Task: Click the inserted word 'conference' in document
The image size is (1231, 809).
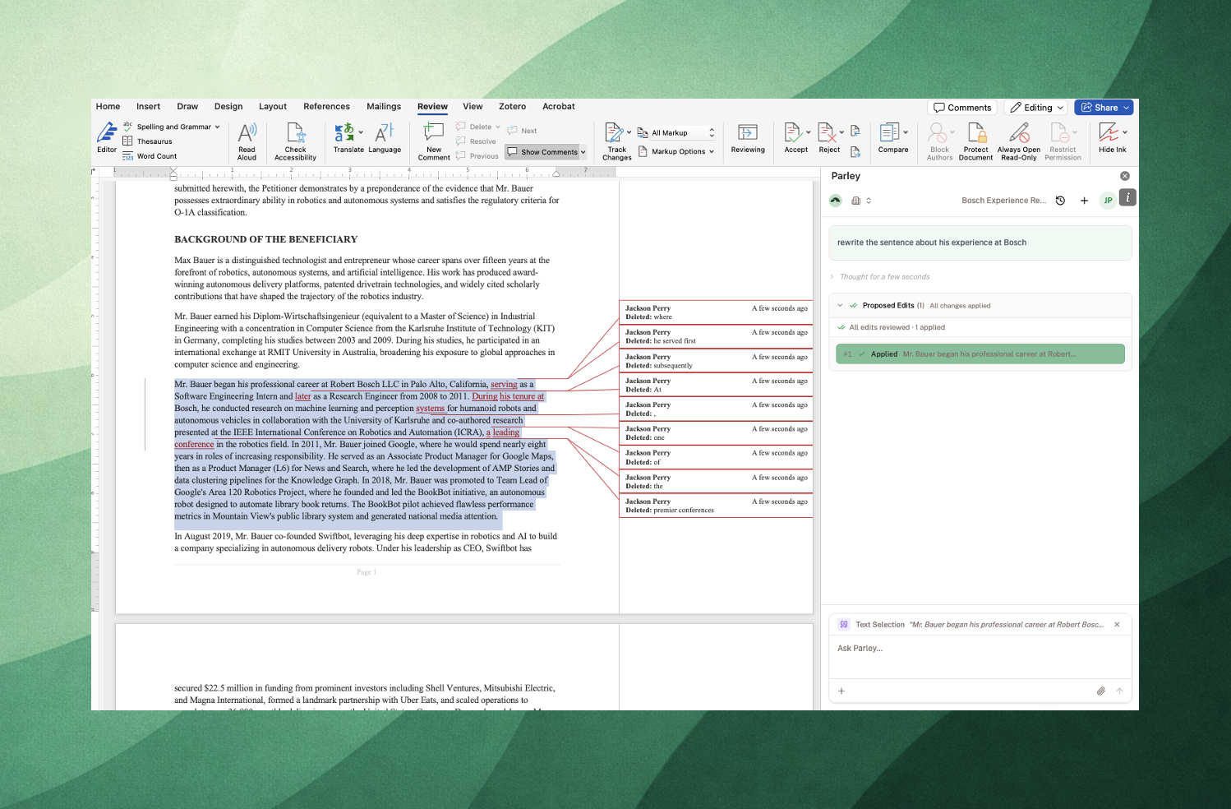Action: tap(194, 445)
